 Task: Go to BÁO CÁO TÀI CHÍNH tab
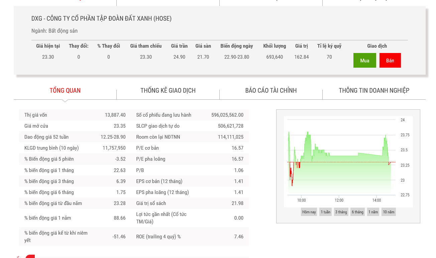pos(271,90)
